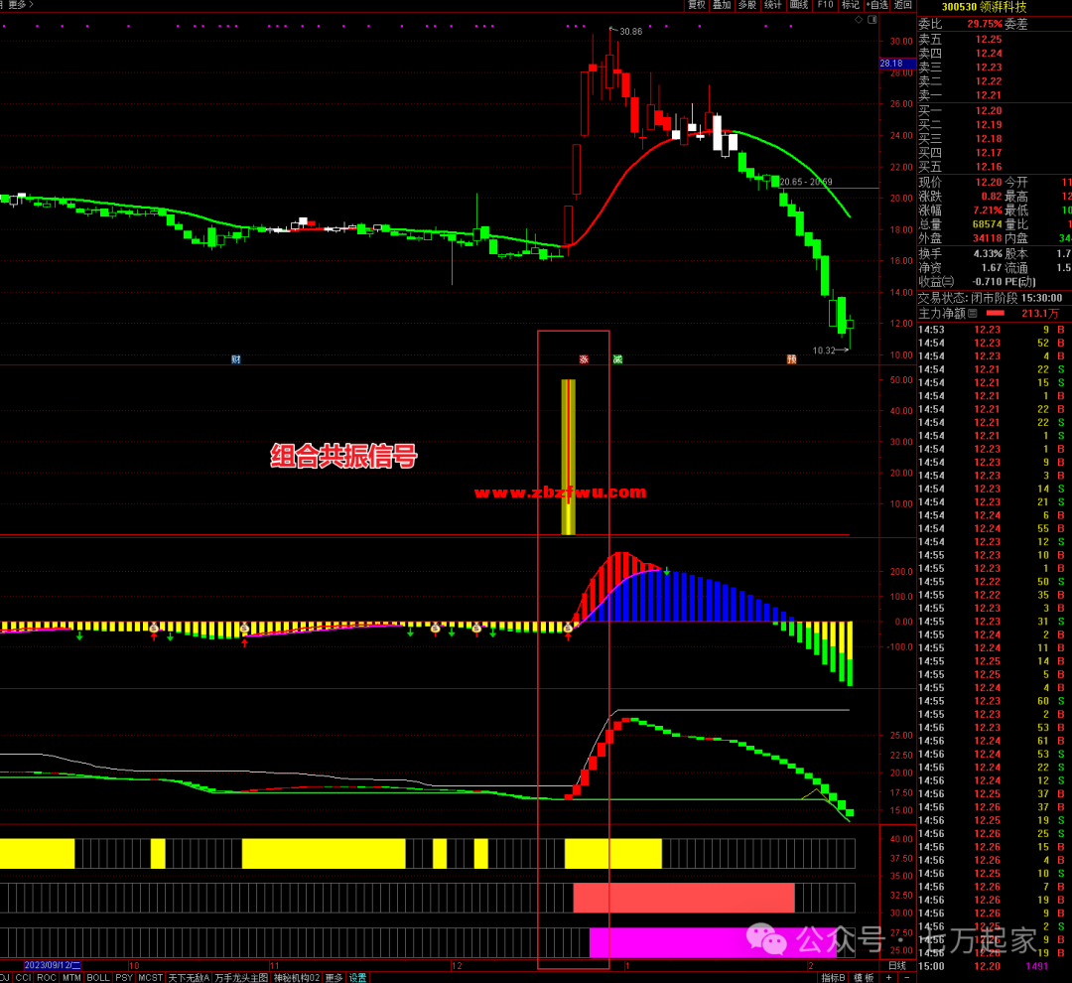The image size is (1072, 983).
Task: Click the 交易状态 闭市阶段 status line
Action: (990, 298)
